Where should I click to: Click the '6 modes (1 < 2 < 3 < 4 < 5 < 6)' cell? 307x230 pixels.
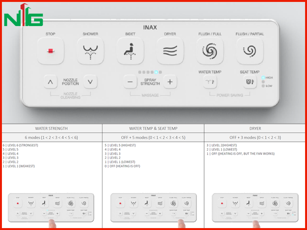click(51, 138)
